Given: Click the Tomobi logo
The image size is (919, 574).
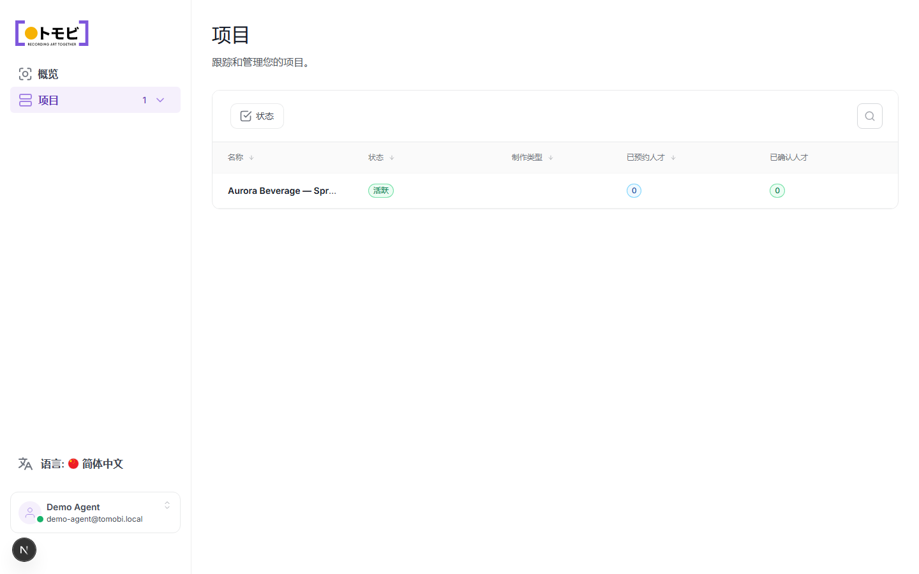Looking at the screenshot, I should (52, 33).
